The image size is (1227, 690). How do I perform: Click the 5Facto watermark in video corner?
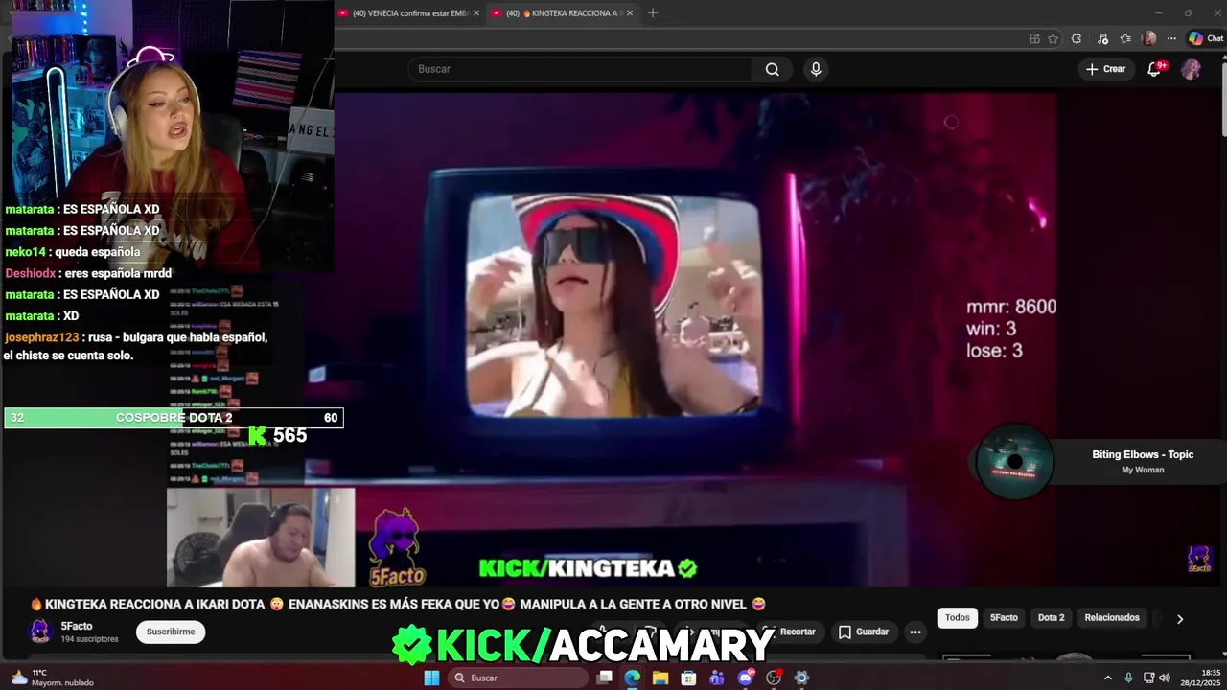(1199, 559)
